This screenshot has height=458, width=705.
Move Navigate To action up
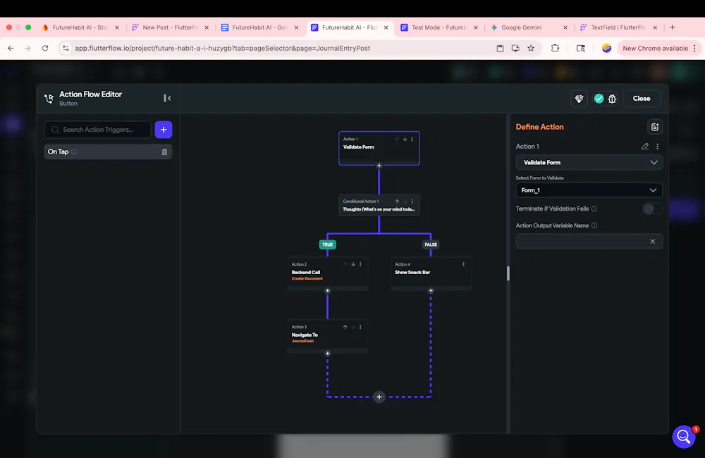click(345, 327)
